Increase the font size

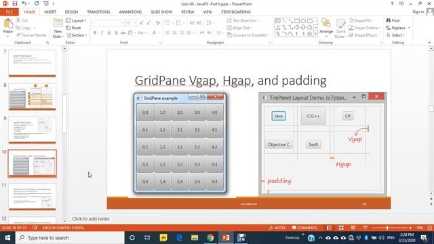[x=142, y=23]
